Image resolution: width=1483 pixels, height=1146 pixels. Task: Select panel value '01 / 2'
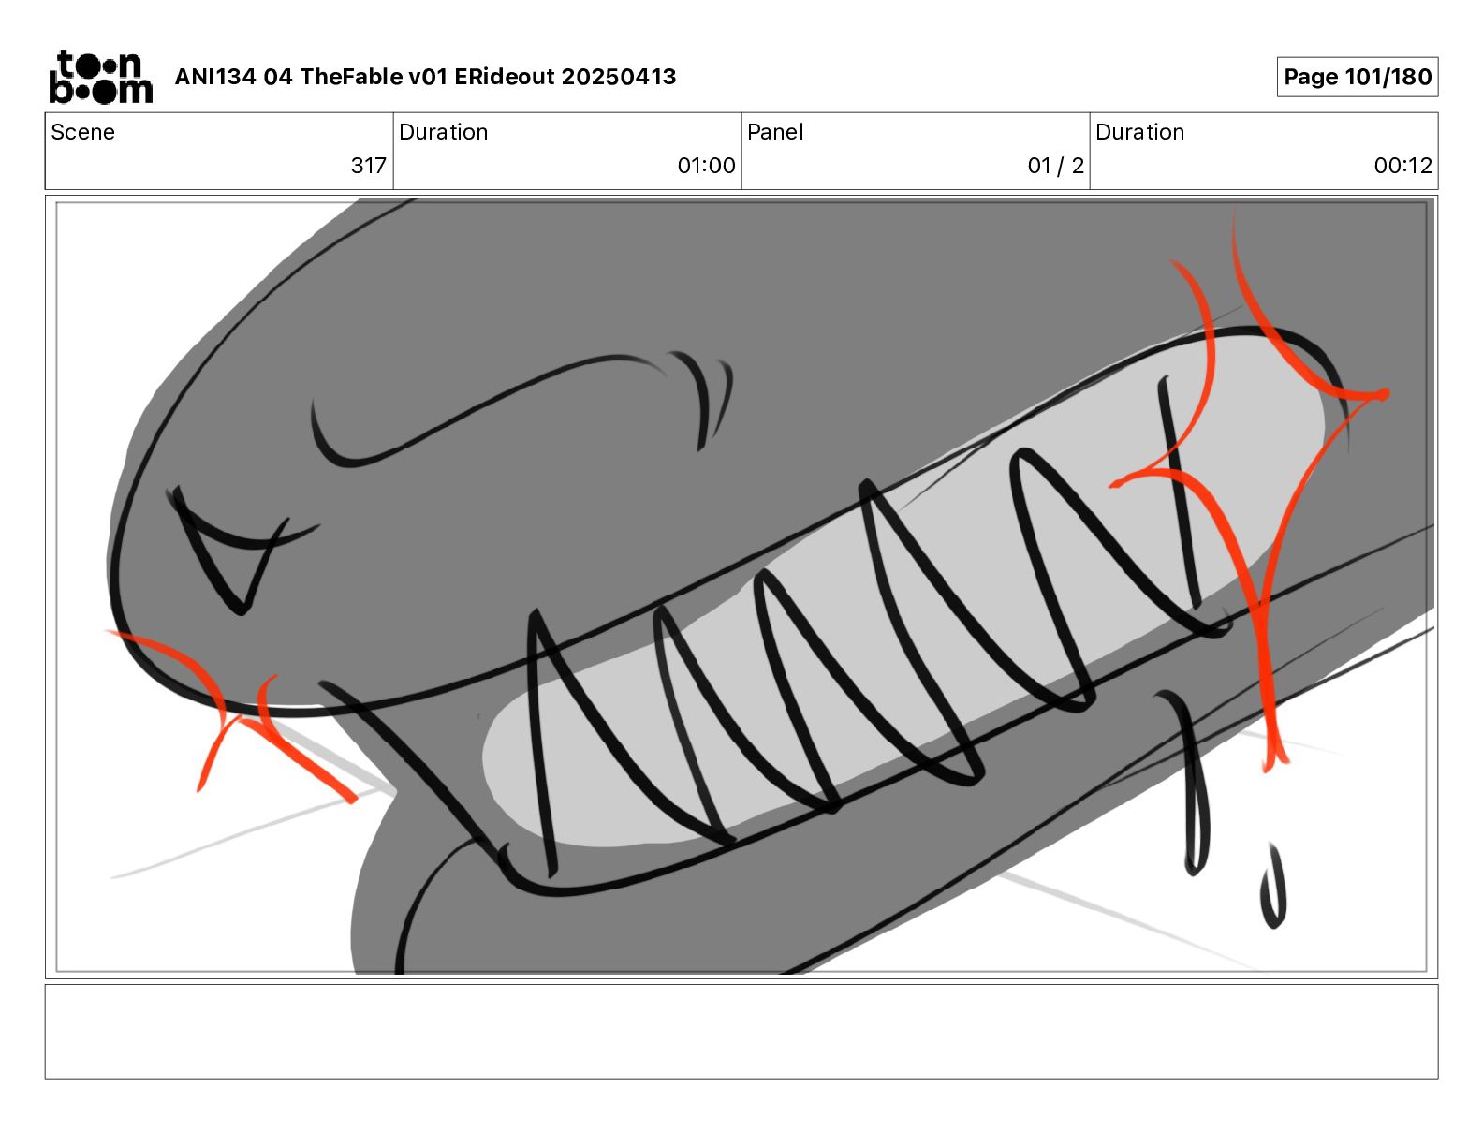1055,166
